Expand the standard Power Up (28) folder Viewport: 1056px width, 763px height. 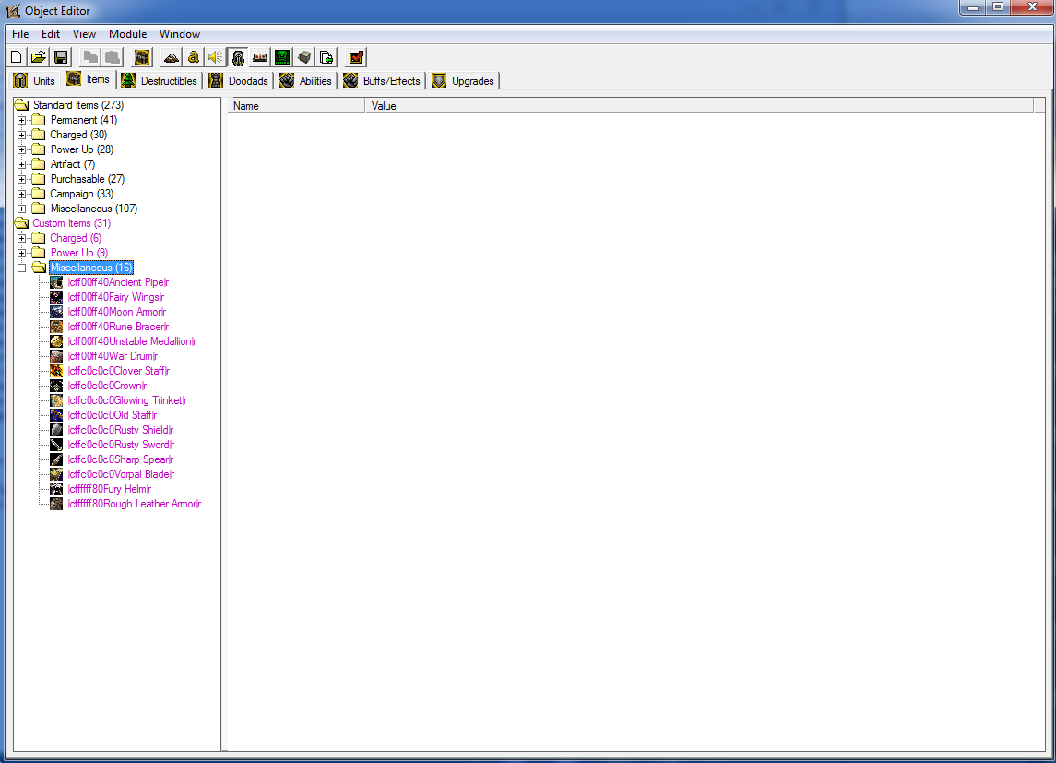(x=21, y=149)
